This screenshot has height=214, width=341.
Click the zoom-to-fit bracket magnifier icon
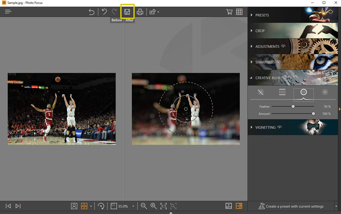click(x=173, y=206)
